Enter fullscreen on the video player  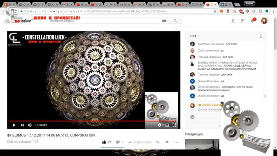pos(174,125)
